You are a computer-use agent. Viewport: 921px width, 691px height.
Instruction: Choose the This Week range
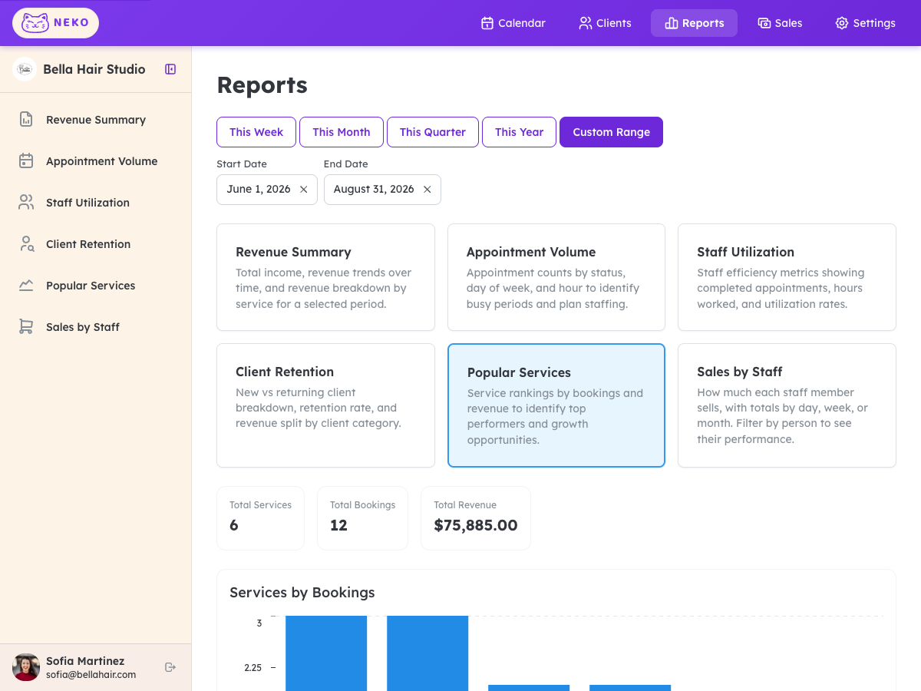click(x=256, y=132)
